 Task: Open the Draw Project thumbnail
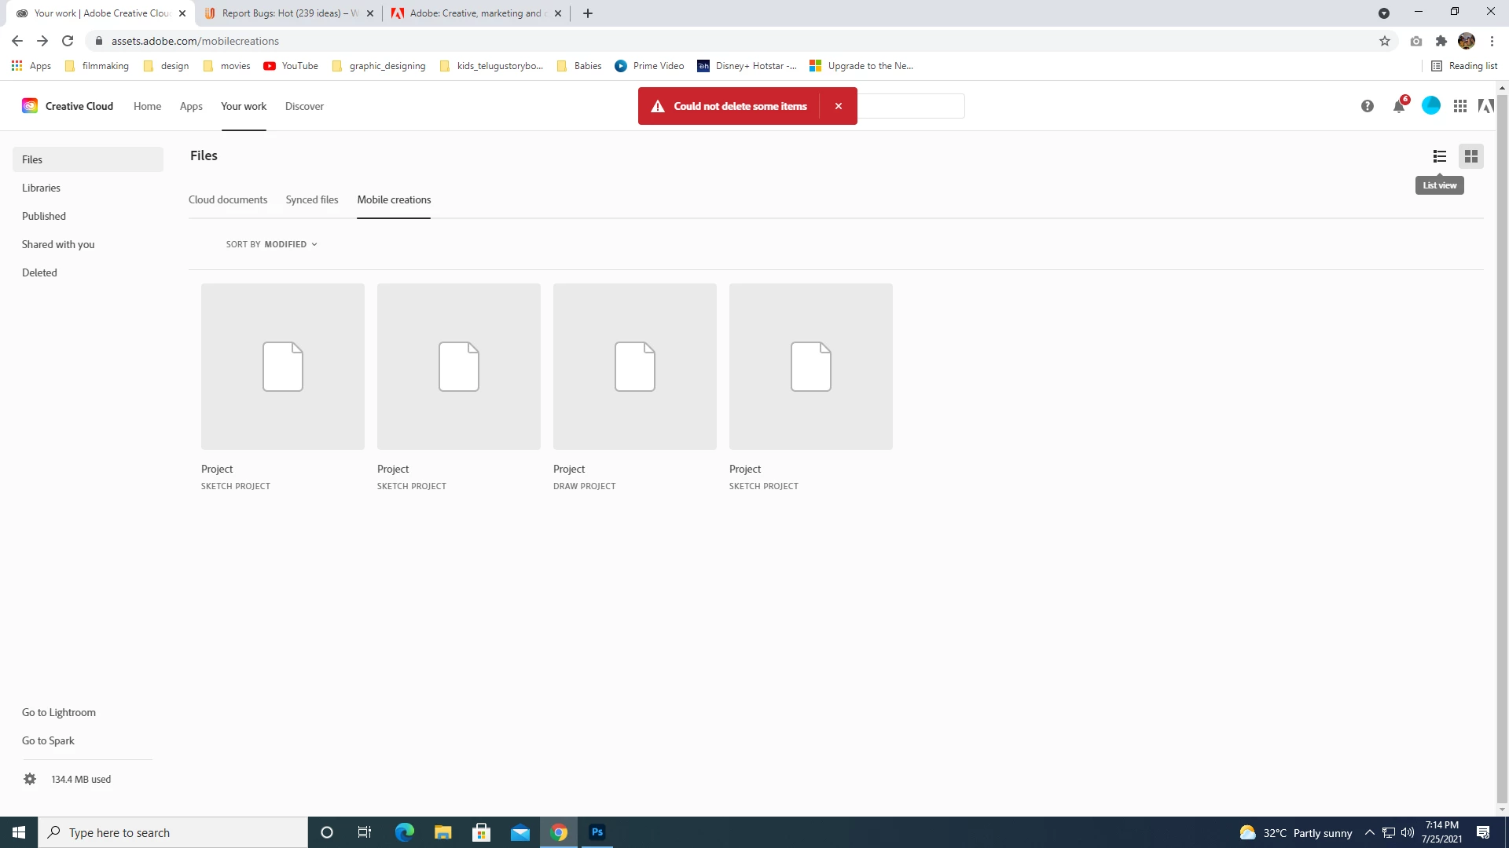click(634, 367)
